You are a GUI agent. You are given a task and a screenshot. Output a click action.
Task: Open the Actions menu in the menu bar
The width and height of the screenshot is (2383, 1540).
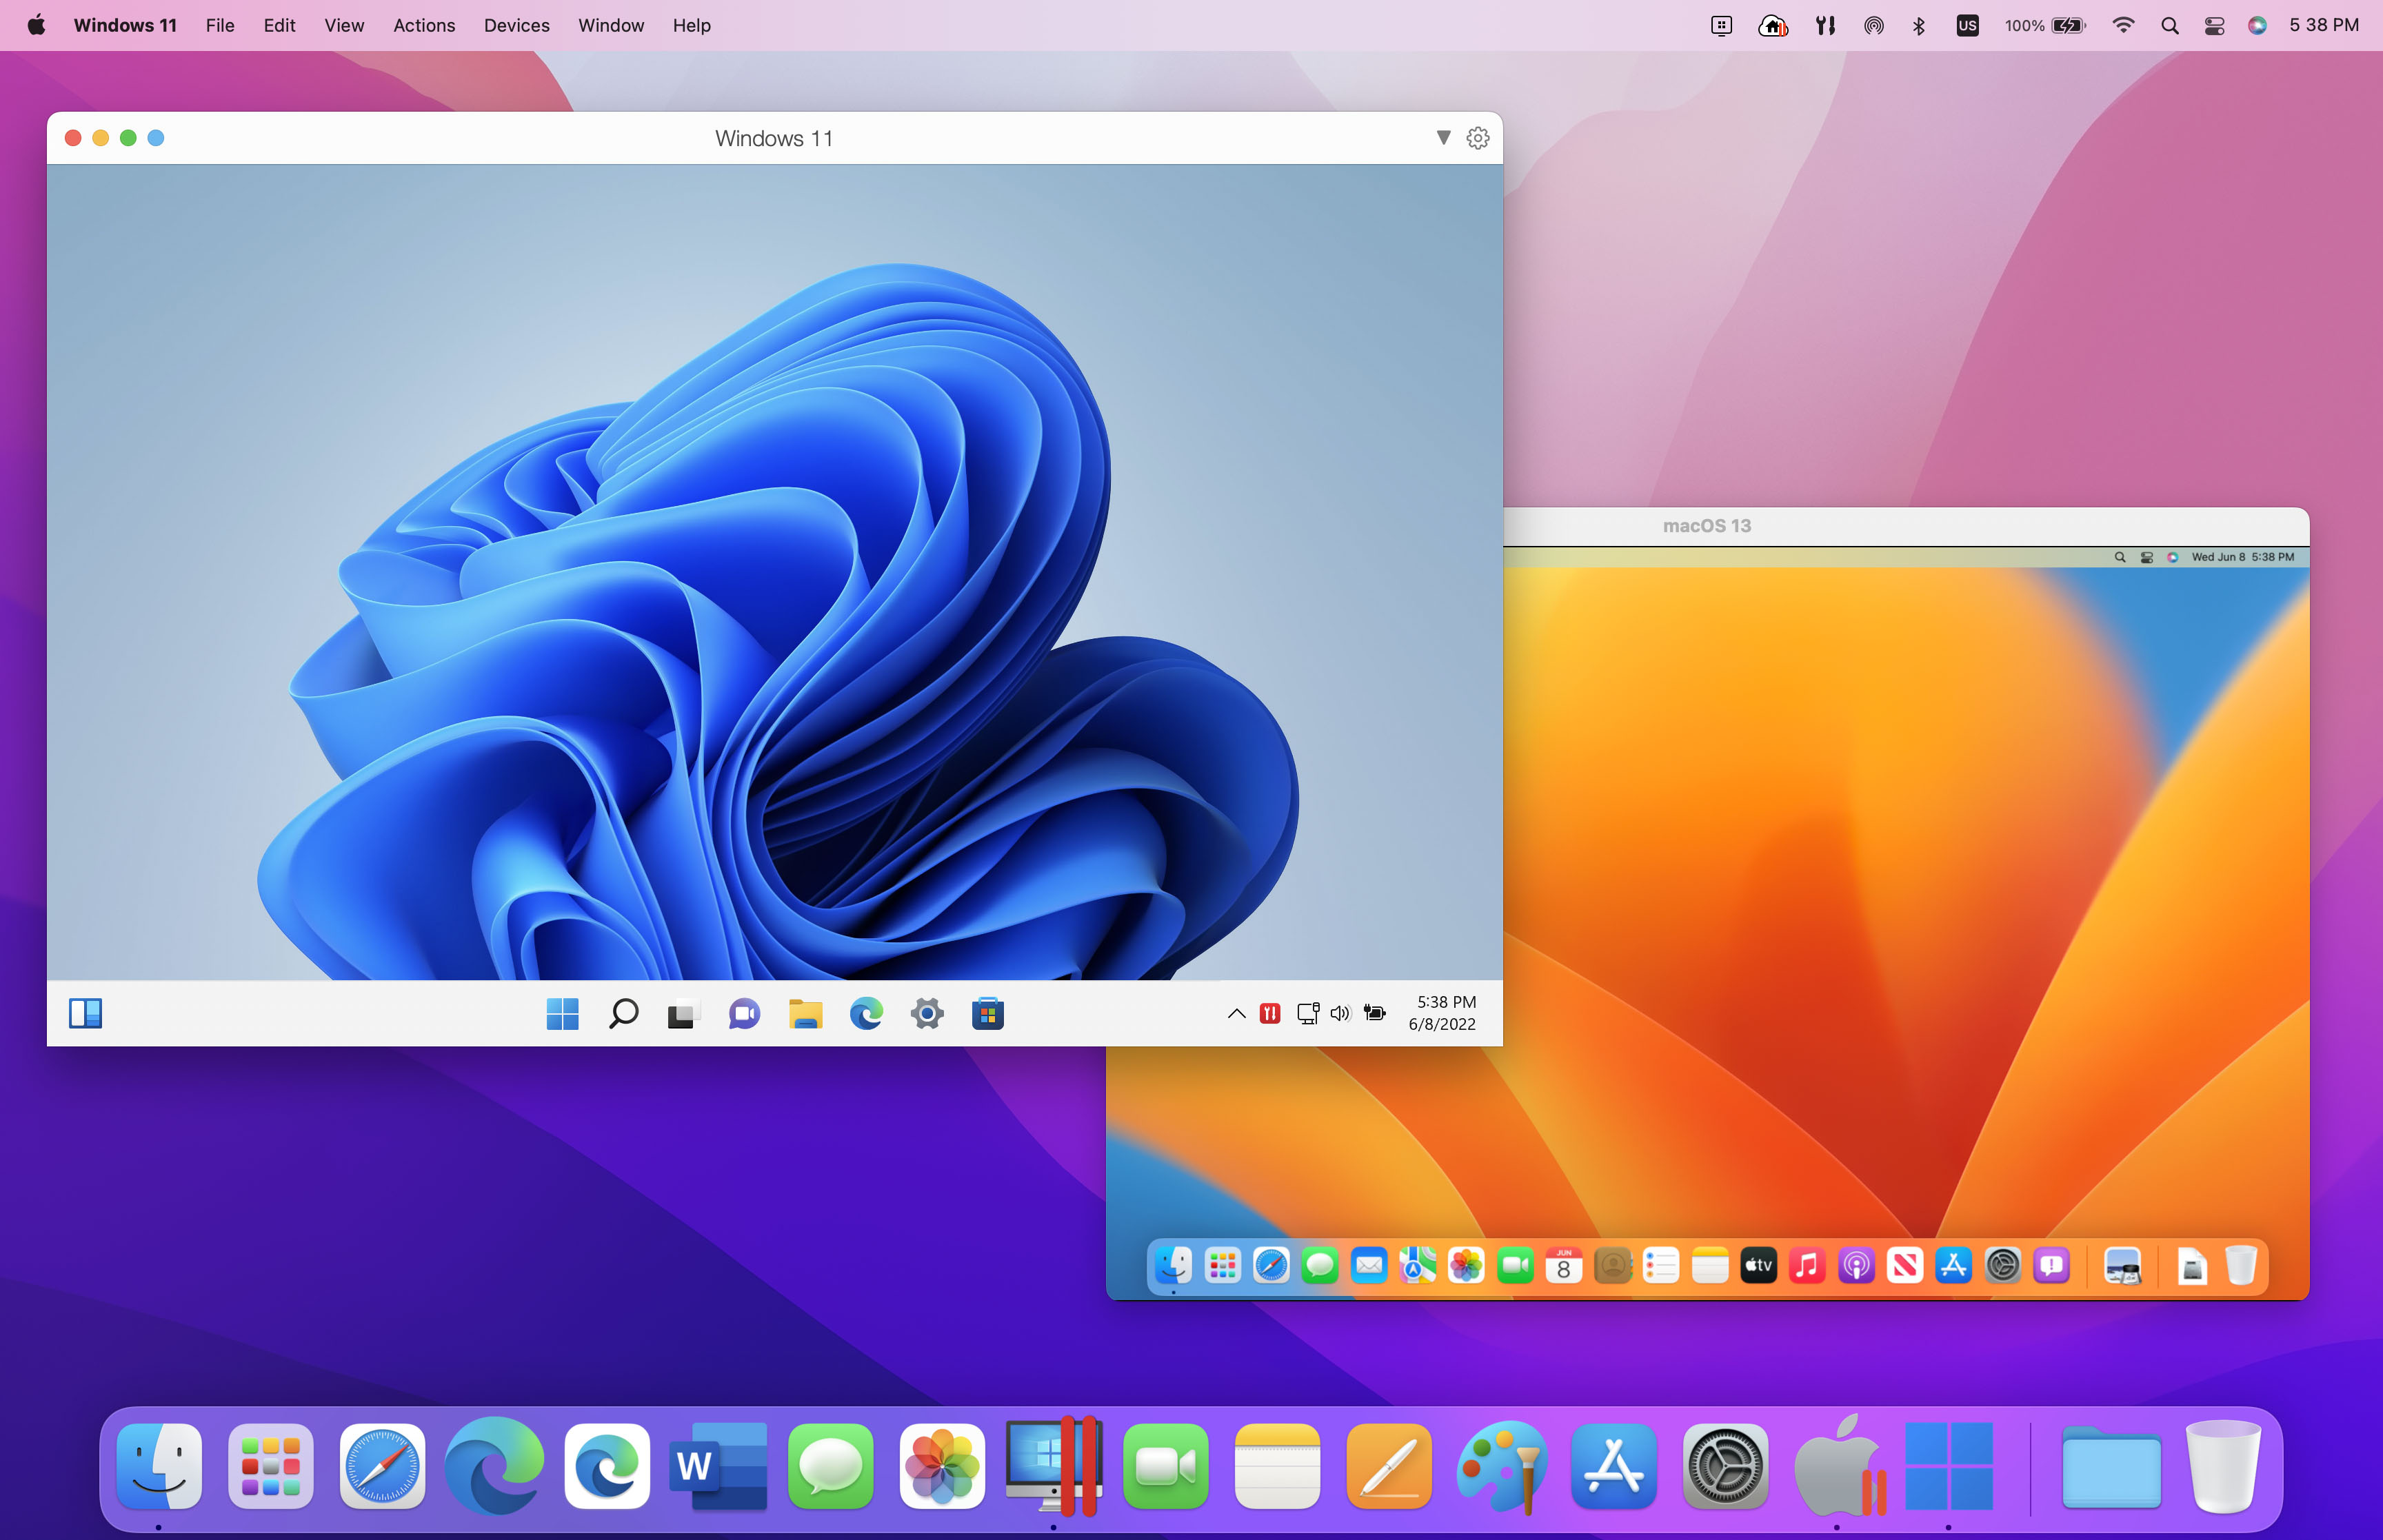click(424, 25)
